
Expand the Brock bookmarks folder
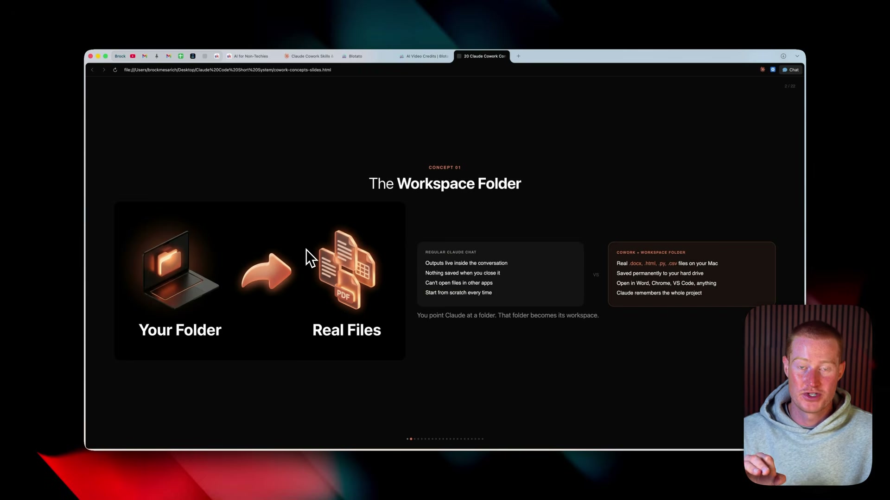pos(120,56)
